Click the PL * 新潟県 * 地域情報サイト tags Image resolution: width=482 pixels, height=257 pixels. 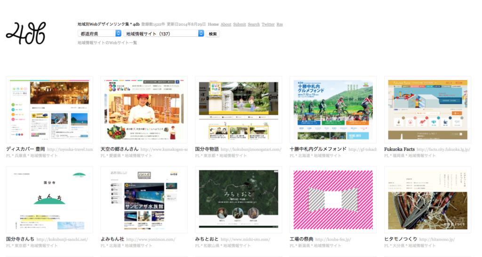[315, 246]
